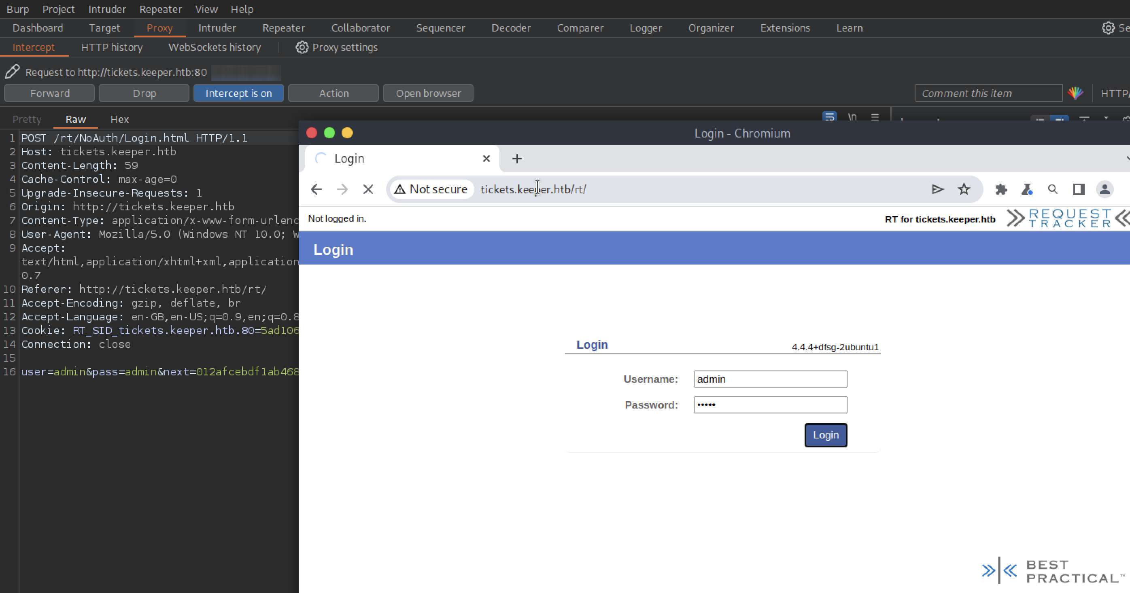Image resolution: width=1130 pixels, height=593 pixels.
Task: Select the Hex view tab
Action: coord(119,119)
